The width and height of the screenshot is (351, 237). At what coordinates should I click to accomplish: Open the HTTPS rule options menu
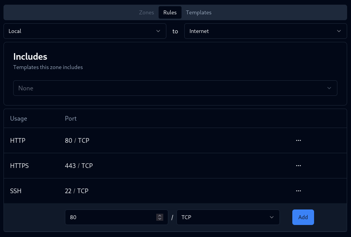coord(299,166)
